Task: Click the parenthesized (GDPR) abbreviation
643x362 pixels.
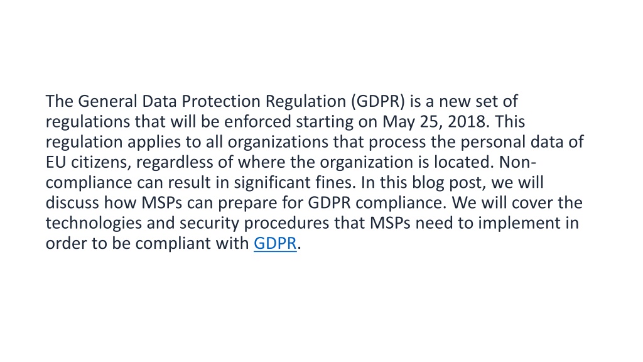Action: tap(377, 101)
